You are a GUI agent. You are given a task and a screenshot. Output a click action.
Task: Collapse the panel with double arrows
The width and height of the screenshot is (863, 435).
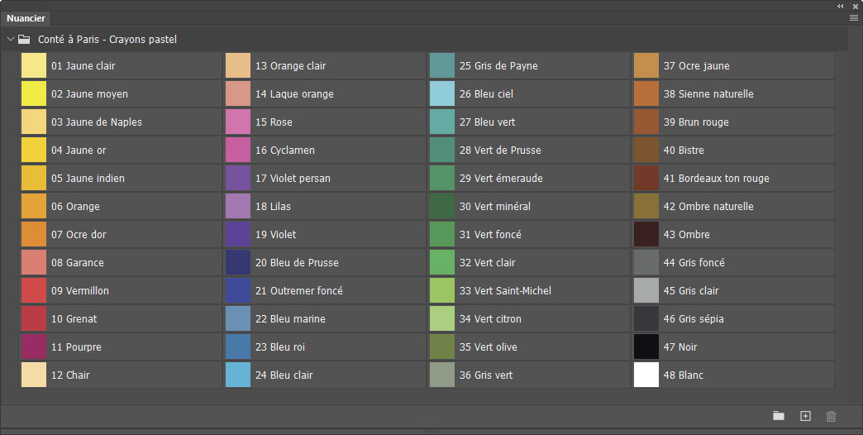[x=841, y=6]
